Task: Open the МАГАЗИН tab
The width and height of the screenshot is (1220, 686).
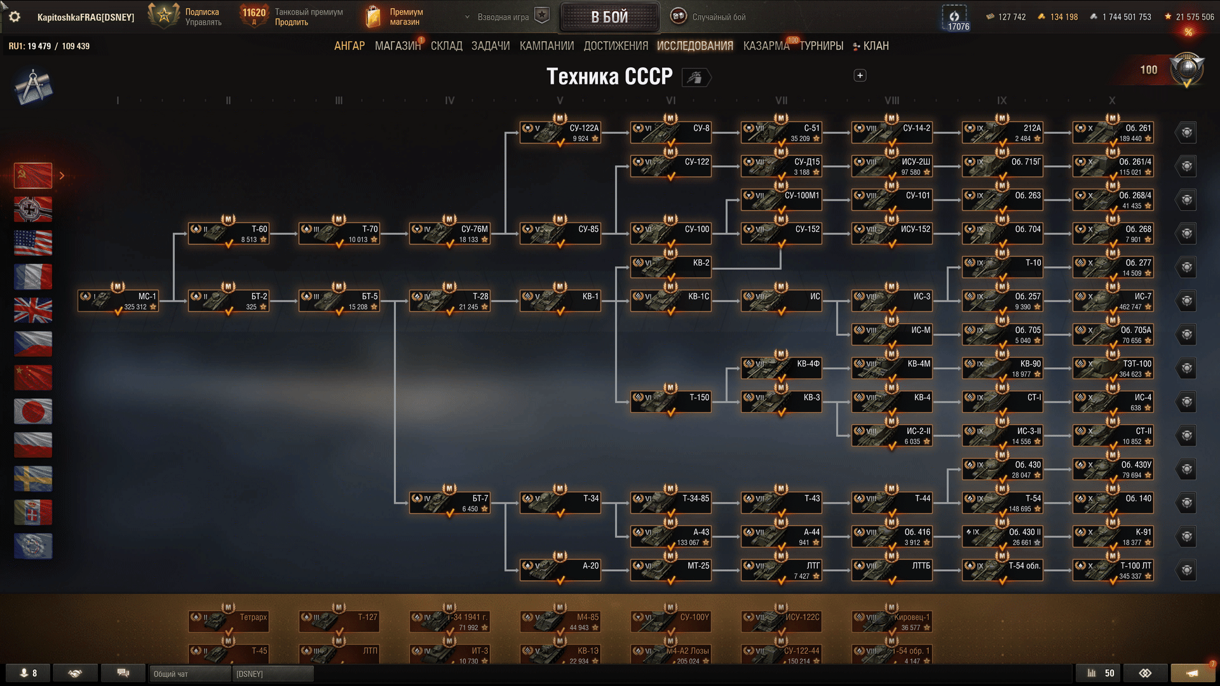Action: [398, 46]
